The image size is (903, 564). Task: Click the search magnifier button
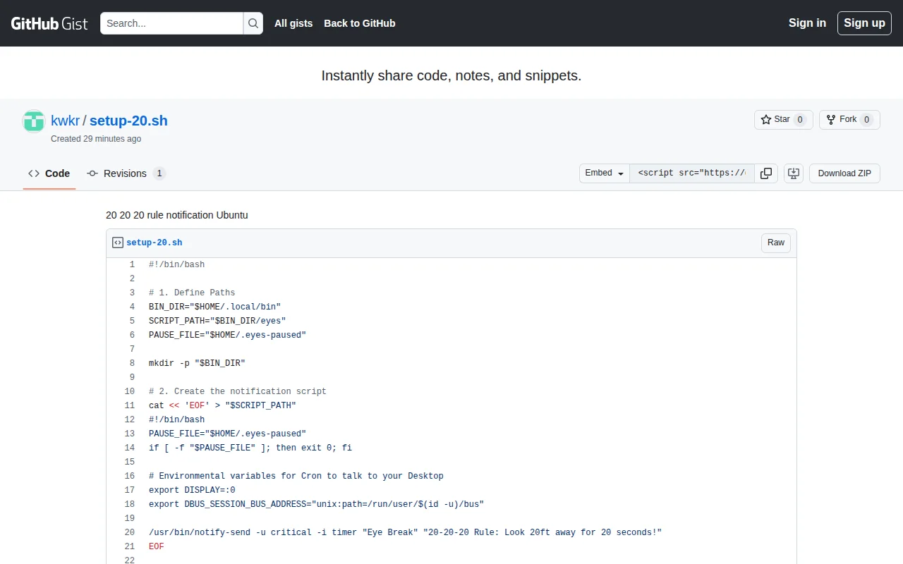tap(253, 23)
